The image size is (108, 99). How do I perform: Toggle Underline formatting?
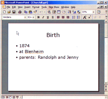pyautogui.click(x=48, y=17)
